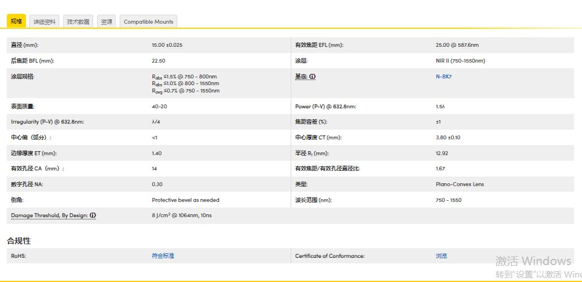Viewport: 582px width, 282px height.
Task: Open the N-BK7 substrate link
Action: pyautogui.click(x=444, y=77)
